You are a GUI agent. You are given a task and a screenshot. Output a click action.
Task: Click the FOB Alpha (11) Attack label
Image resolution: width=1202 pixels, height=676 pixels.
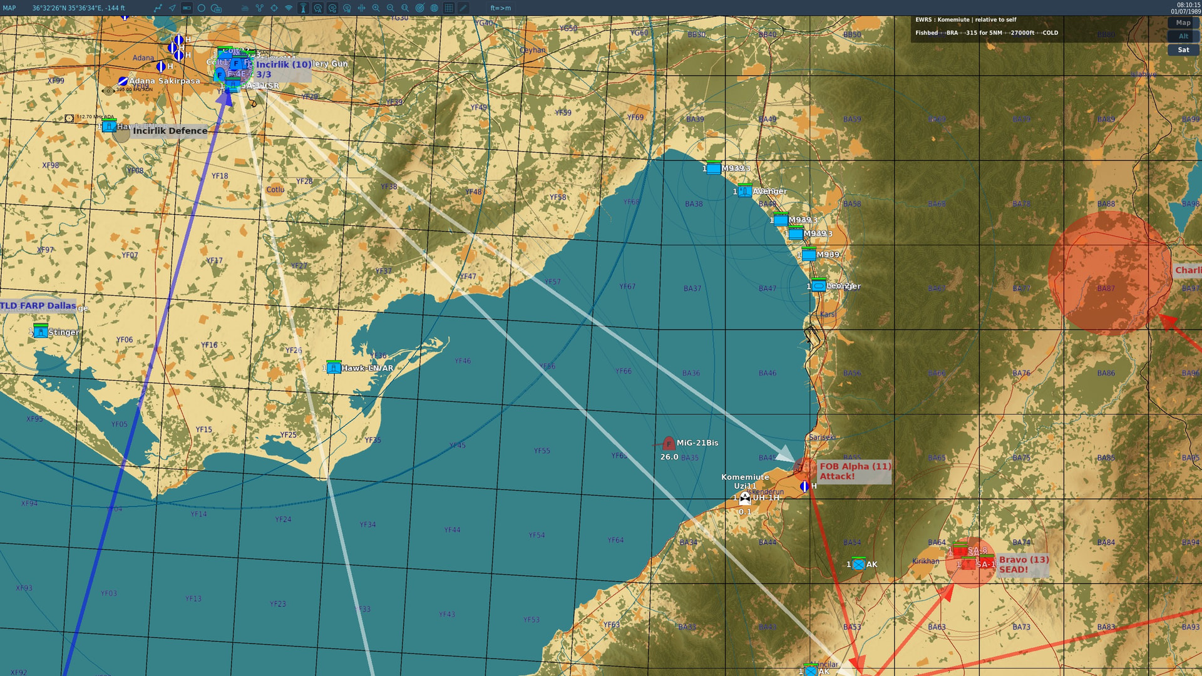pyautogui.click(x=854, y=471)
